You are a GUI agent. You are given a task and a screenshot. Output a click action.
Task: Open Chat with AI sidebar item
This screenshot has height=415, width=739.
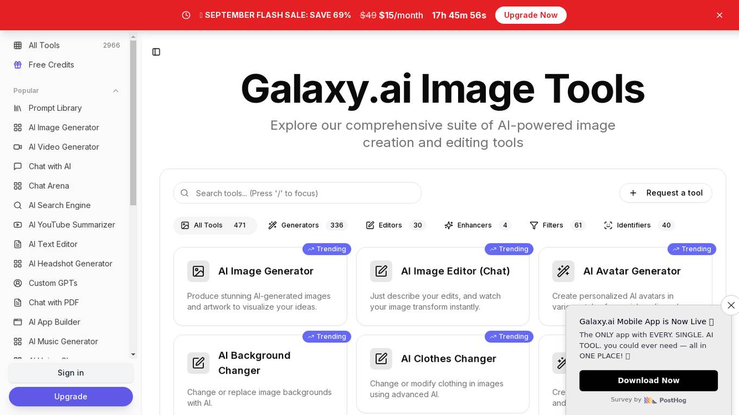click(67, 167)
